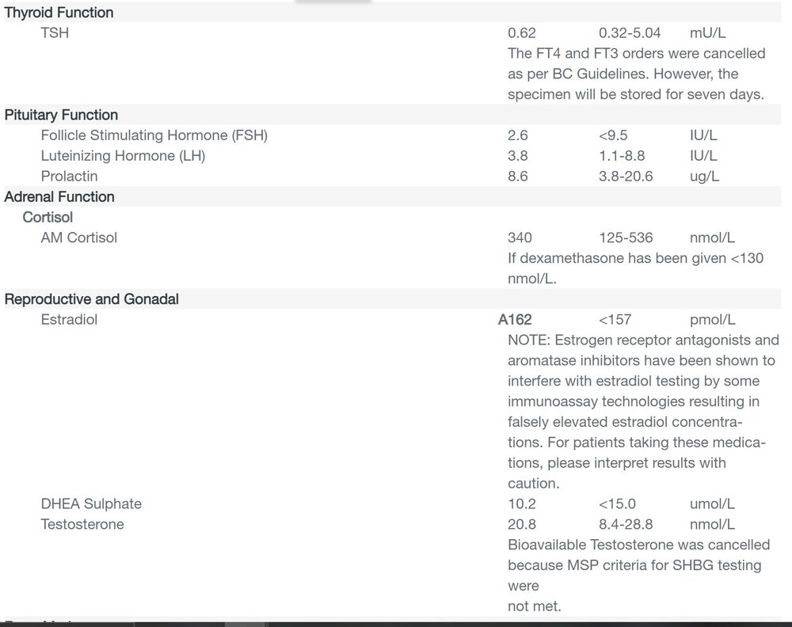
Task: Click the Bioavailable Testosterone cancelled comment
Action: [x=639, y=576]
